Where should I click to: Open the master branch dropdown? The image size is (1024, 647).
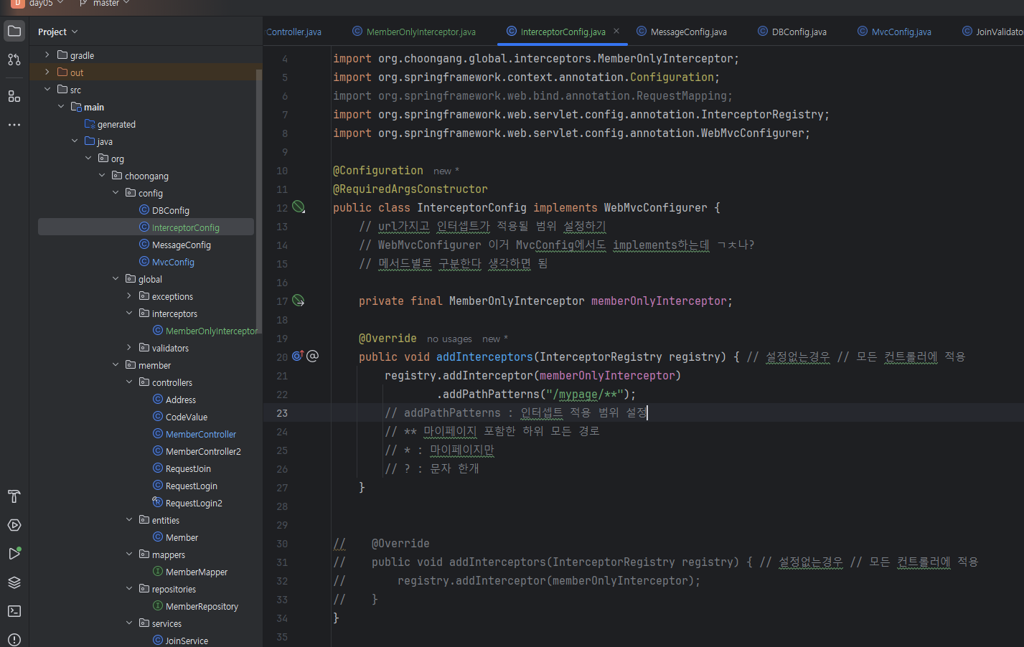105,4
